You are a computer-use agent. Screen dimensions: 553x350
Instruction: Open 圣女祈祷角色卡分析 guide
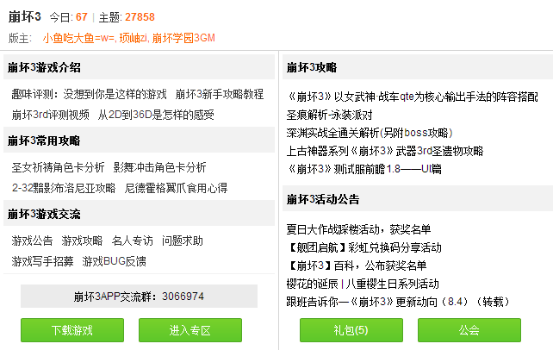(58, 167)
